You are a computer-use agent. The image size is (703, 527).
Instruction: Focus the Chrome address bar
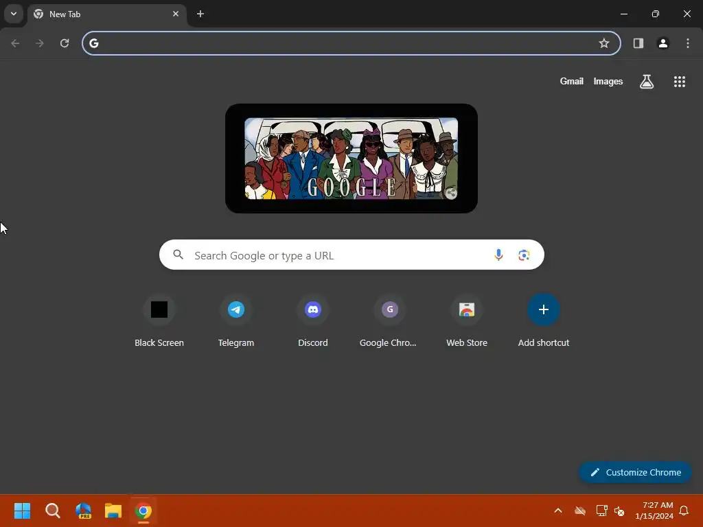tap(351, 43)
